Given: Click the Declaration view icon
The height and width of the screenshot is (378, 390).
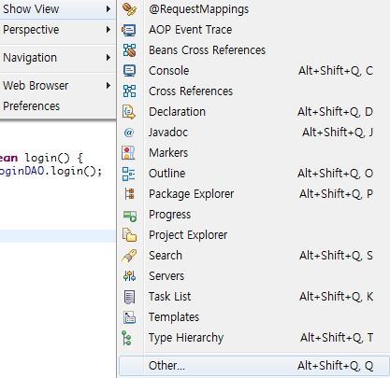Looking at the screenshot, I should click(129, 112).
